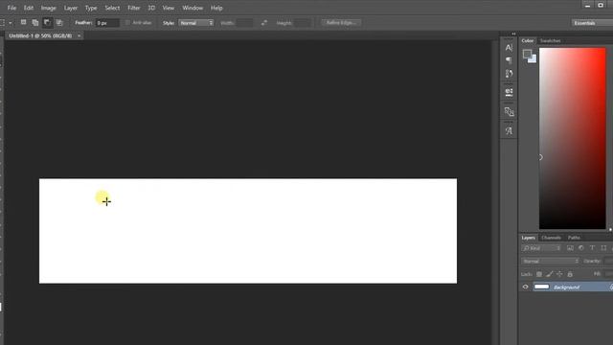Toggle filter for shape layers
The height and width of the screenshot is (345, 613).
[603, 248]
